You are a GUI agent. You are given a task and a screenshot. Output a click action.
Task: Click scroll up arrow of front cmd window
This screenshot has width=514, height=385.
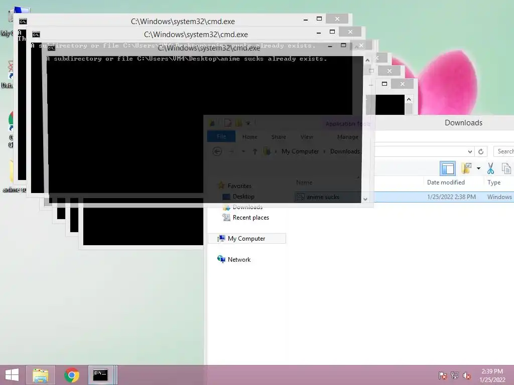pos(367,60)
